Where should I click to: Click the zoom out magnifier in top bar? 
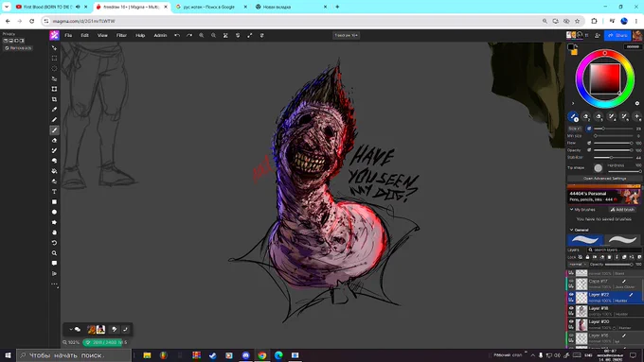tap(213, 35)
